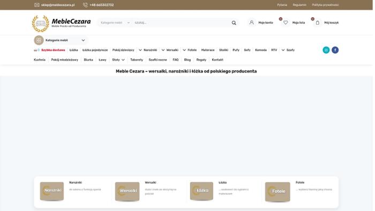Expand the Kategorie mebli menu chevron

click(83, 40)
